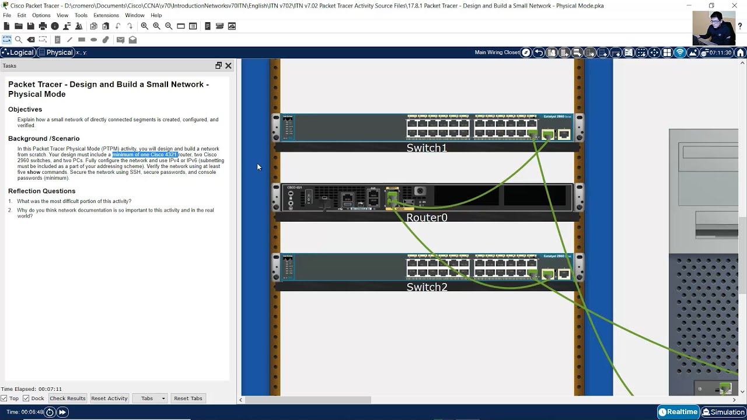Image resolution: width=747 pixels, height=420 pixels.
Task: Float the Tasks panel window
Action: (218, 66)
